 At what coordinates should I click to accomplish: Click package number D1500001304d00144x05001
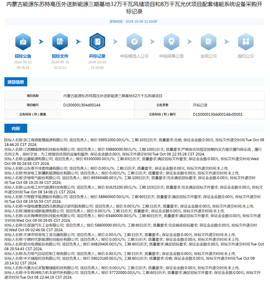(218, 114)
